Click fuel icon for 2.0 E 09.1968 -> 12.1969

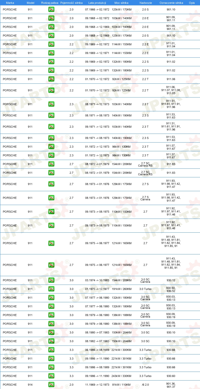51,27
